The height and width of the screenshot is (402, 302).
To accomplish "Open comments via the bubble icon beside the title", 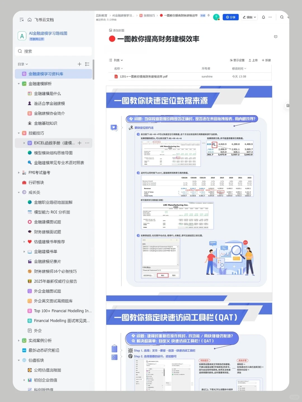I will [x=276, y=37].
